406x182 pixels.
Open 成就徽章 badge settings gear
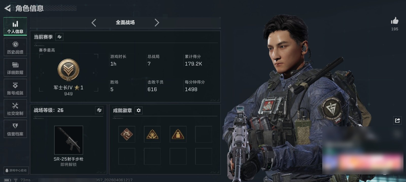(x=139, y=110)
